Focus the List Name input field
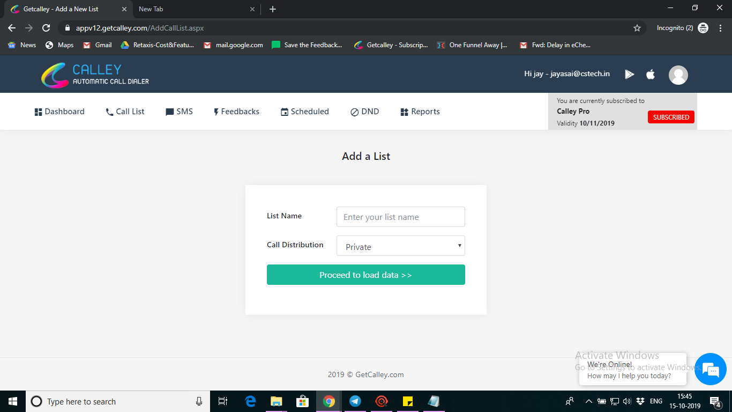Screen dimensions: 732x412 click(x=401, y=217)
